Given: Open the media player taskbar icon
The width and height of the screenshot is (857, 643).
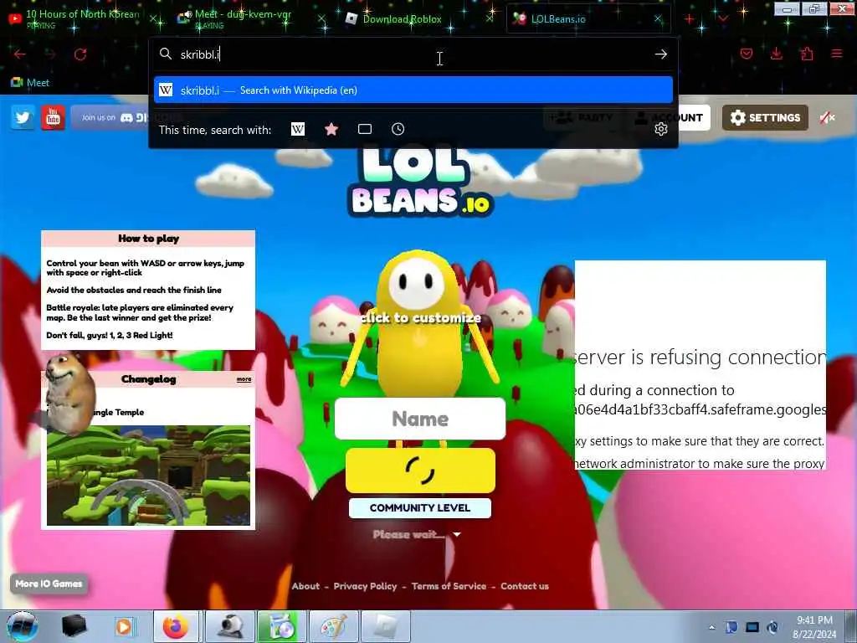Looking at the screenshot, I should (x=124, y=626).
